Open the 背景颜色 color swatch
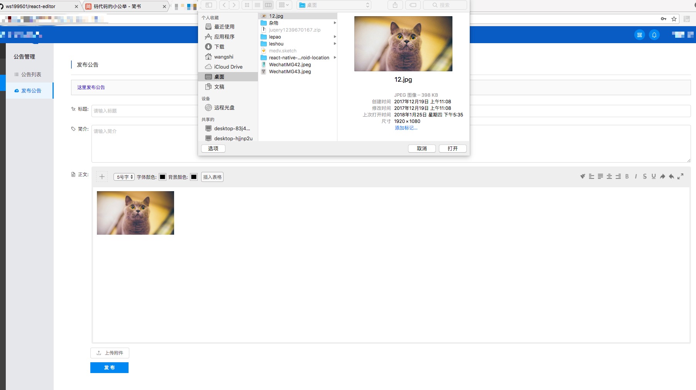 194,177
